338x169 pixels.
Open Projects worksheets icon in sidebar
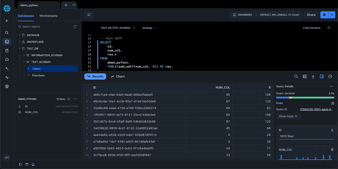7,42
